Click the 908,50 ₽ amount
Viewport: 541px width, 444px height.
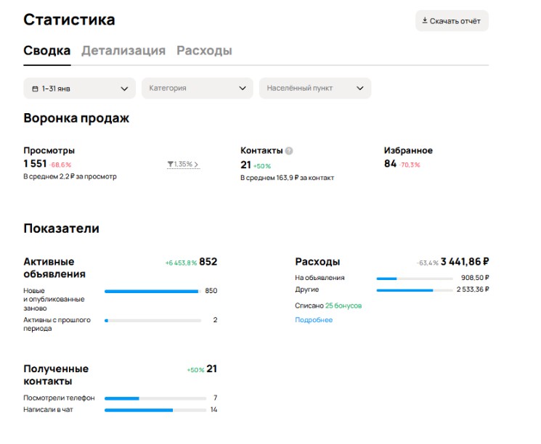pyautogui.click(x=475, y=277)
